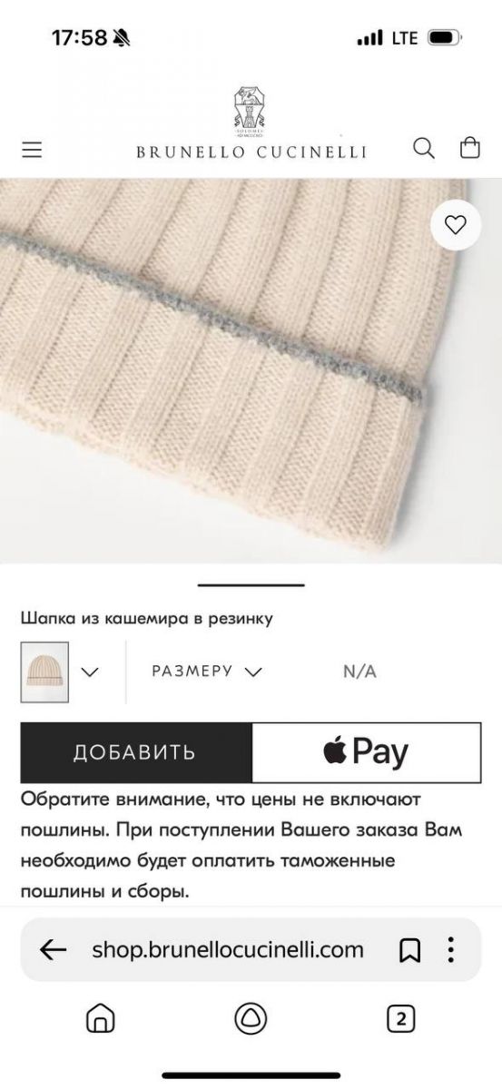Screen dimensions: 502x1089
Task: Tap the N/A size value
Action: [359, 672]
